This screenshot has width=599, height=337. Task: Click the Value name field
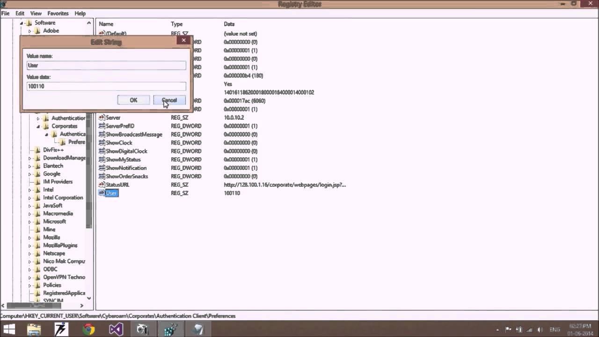tap(106, 65)
